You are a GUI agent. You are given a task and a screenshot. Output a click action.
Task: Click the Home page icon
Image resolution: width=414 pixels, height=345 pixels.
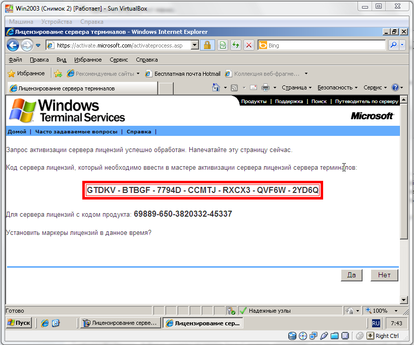tap(216, 87)
